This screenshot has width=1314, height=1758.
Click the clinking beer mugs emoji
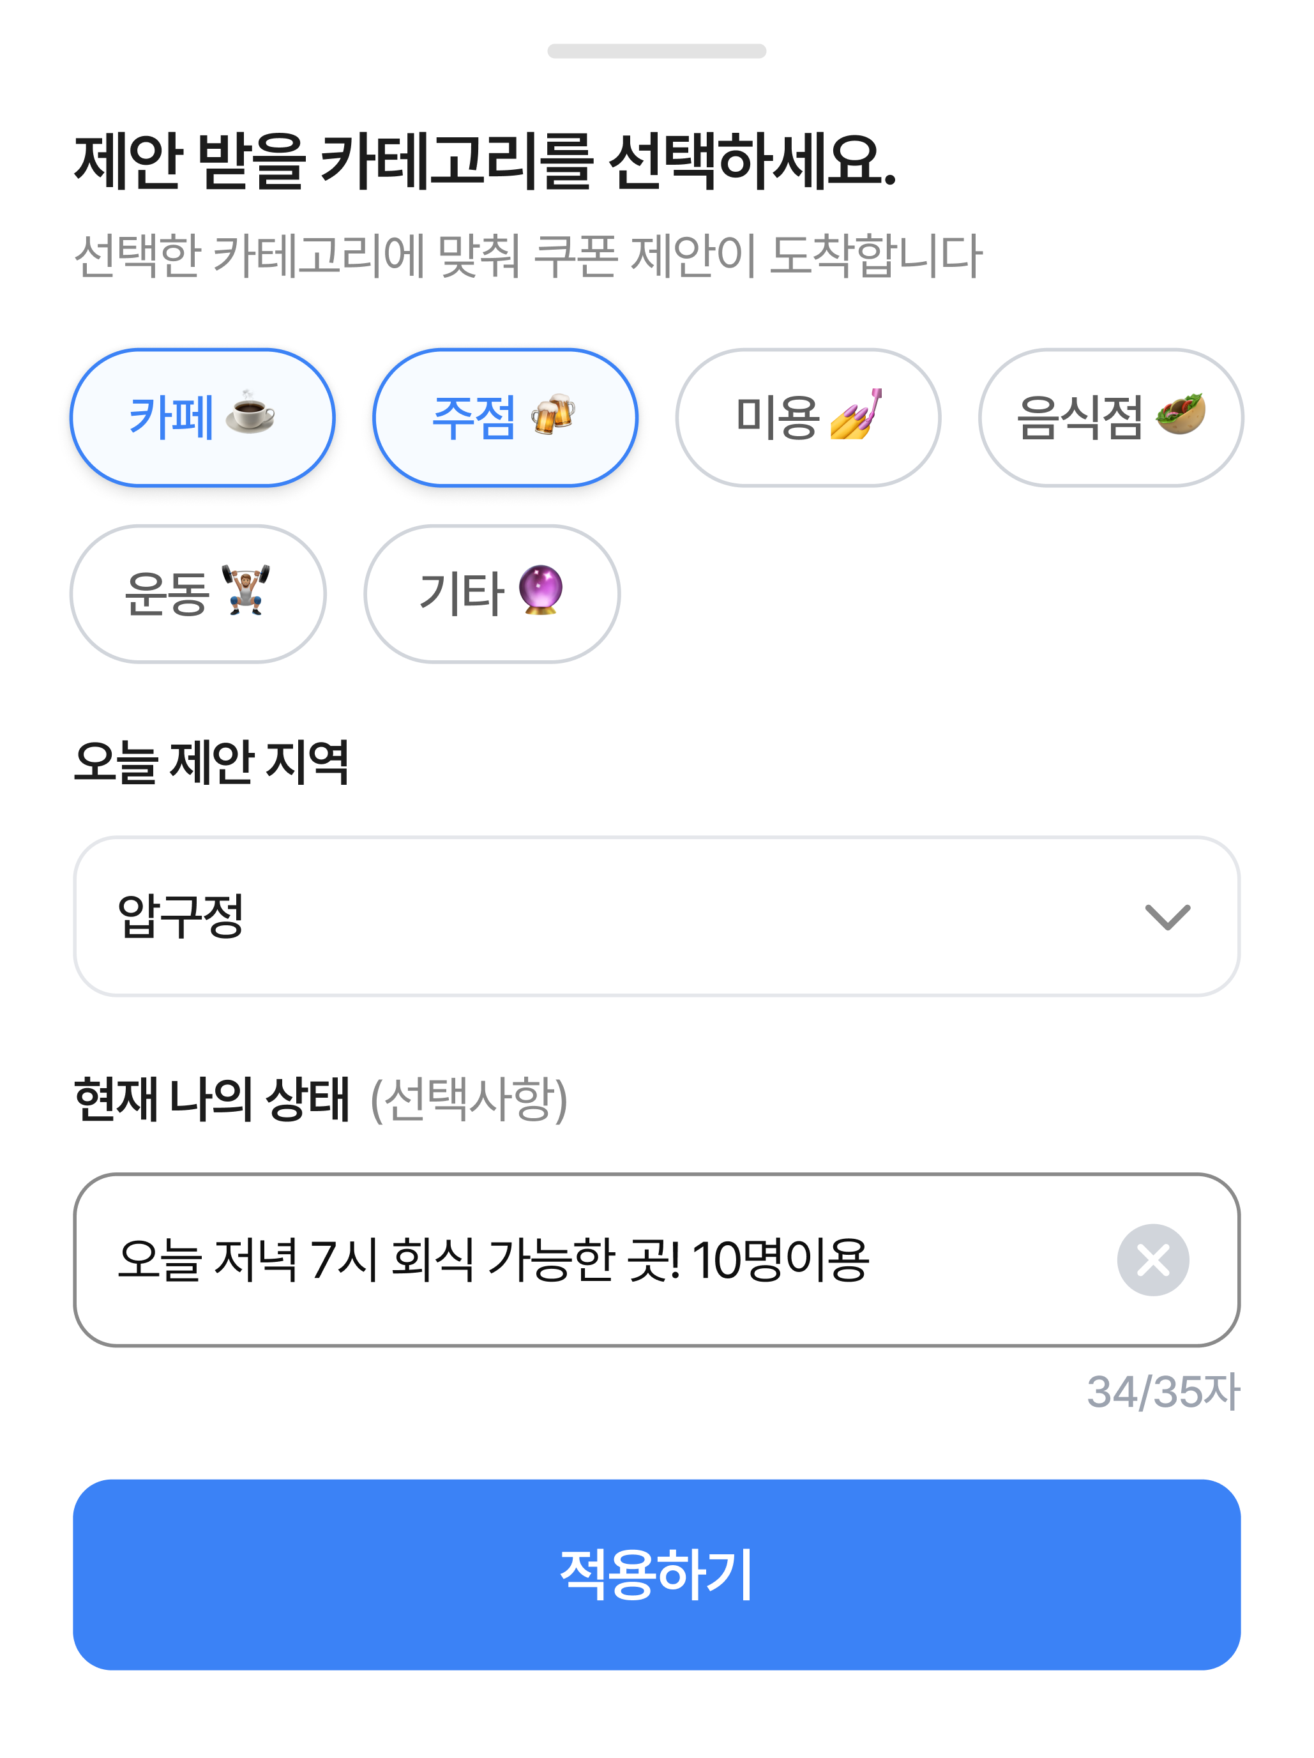(x=553, y=414)
